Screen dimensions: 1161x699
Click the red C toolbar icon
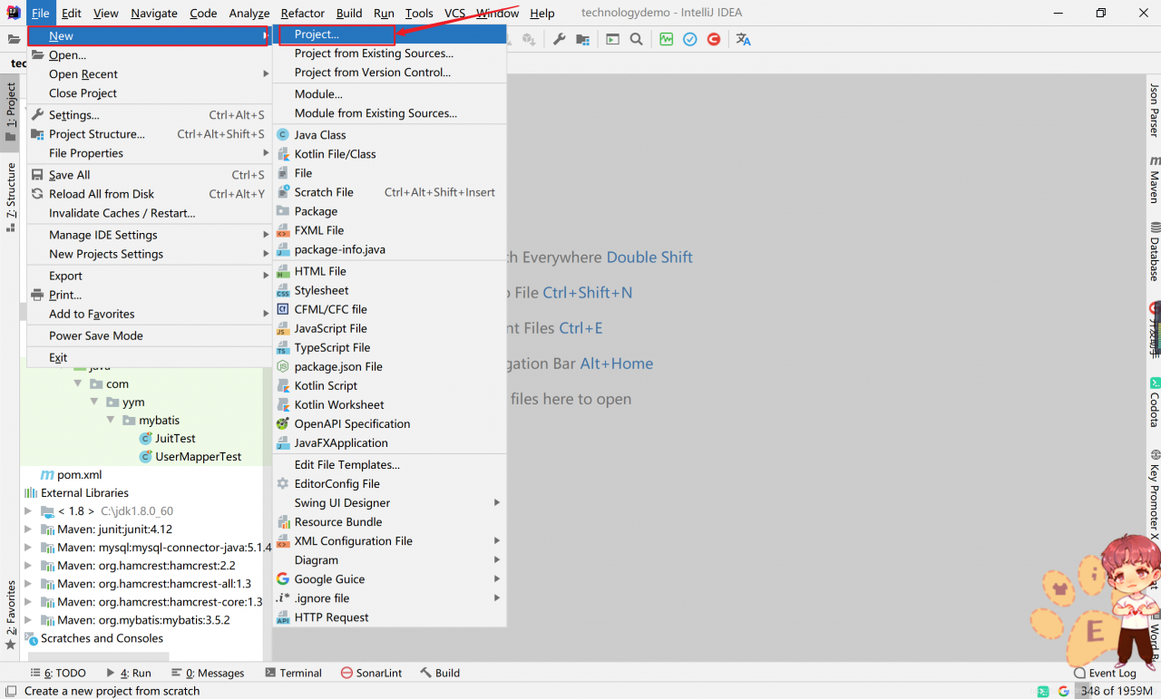[714, 39]
